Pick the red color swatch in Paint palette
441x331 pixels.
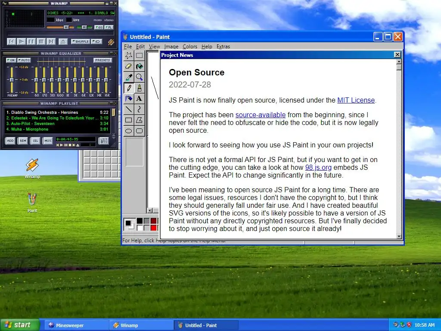(x=154, y=228)
